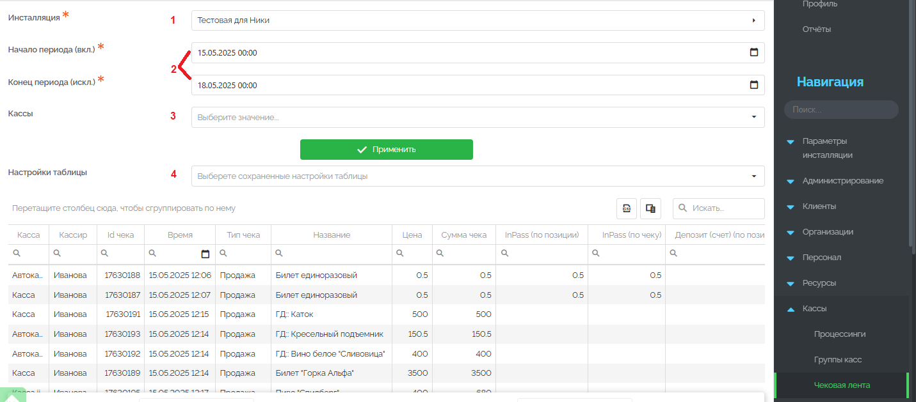Open Процессинги menu item

[839, 334]
